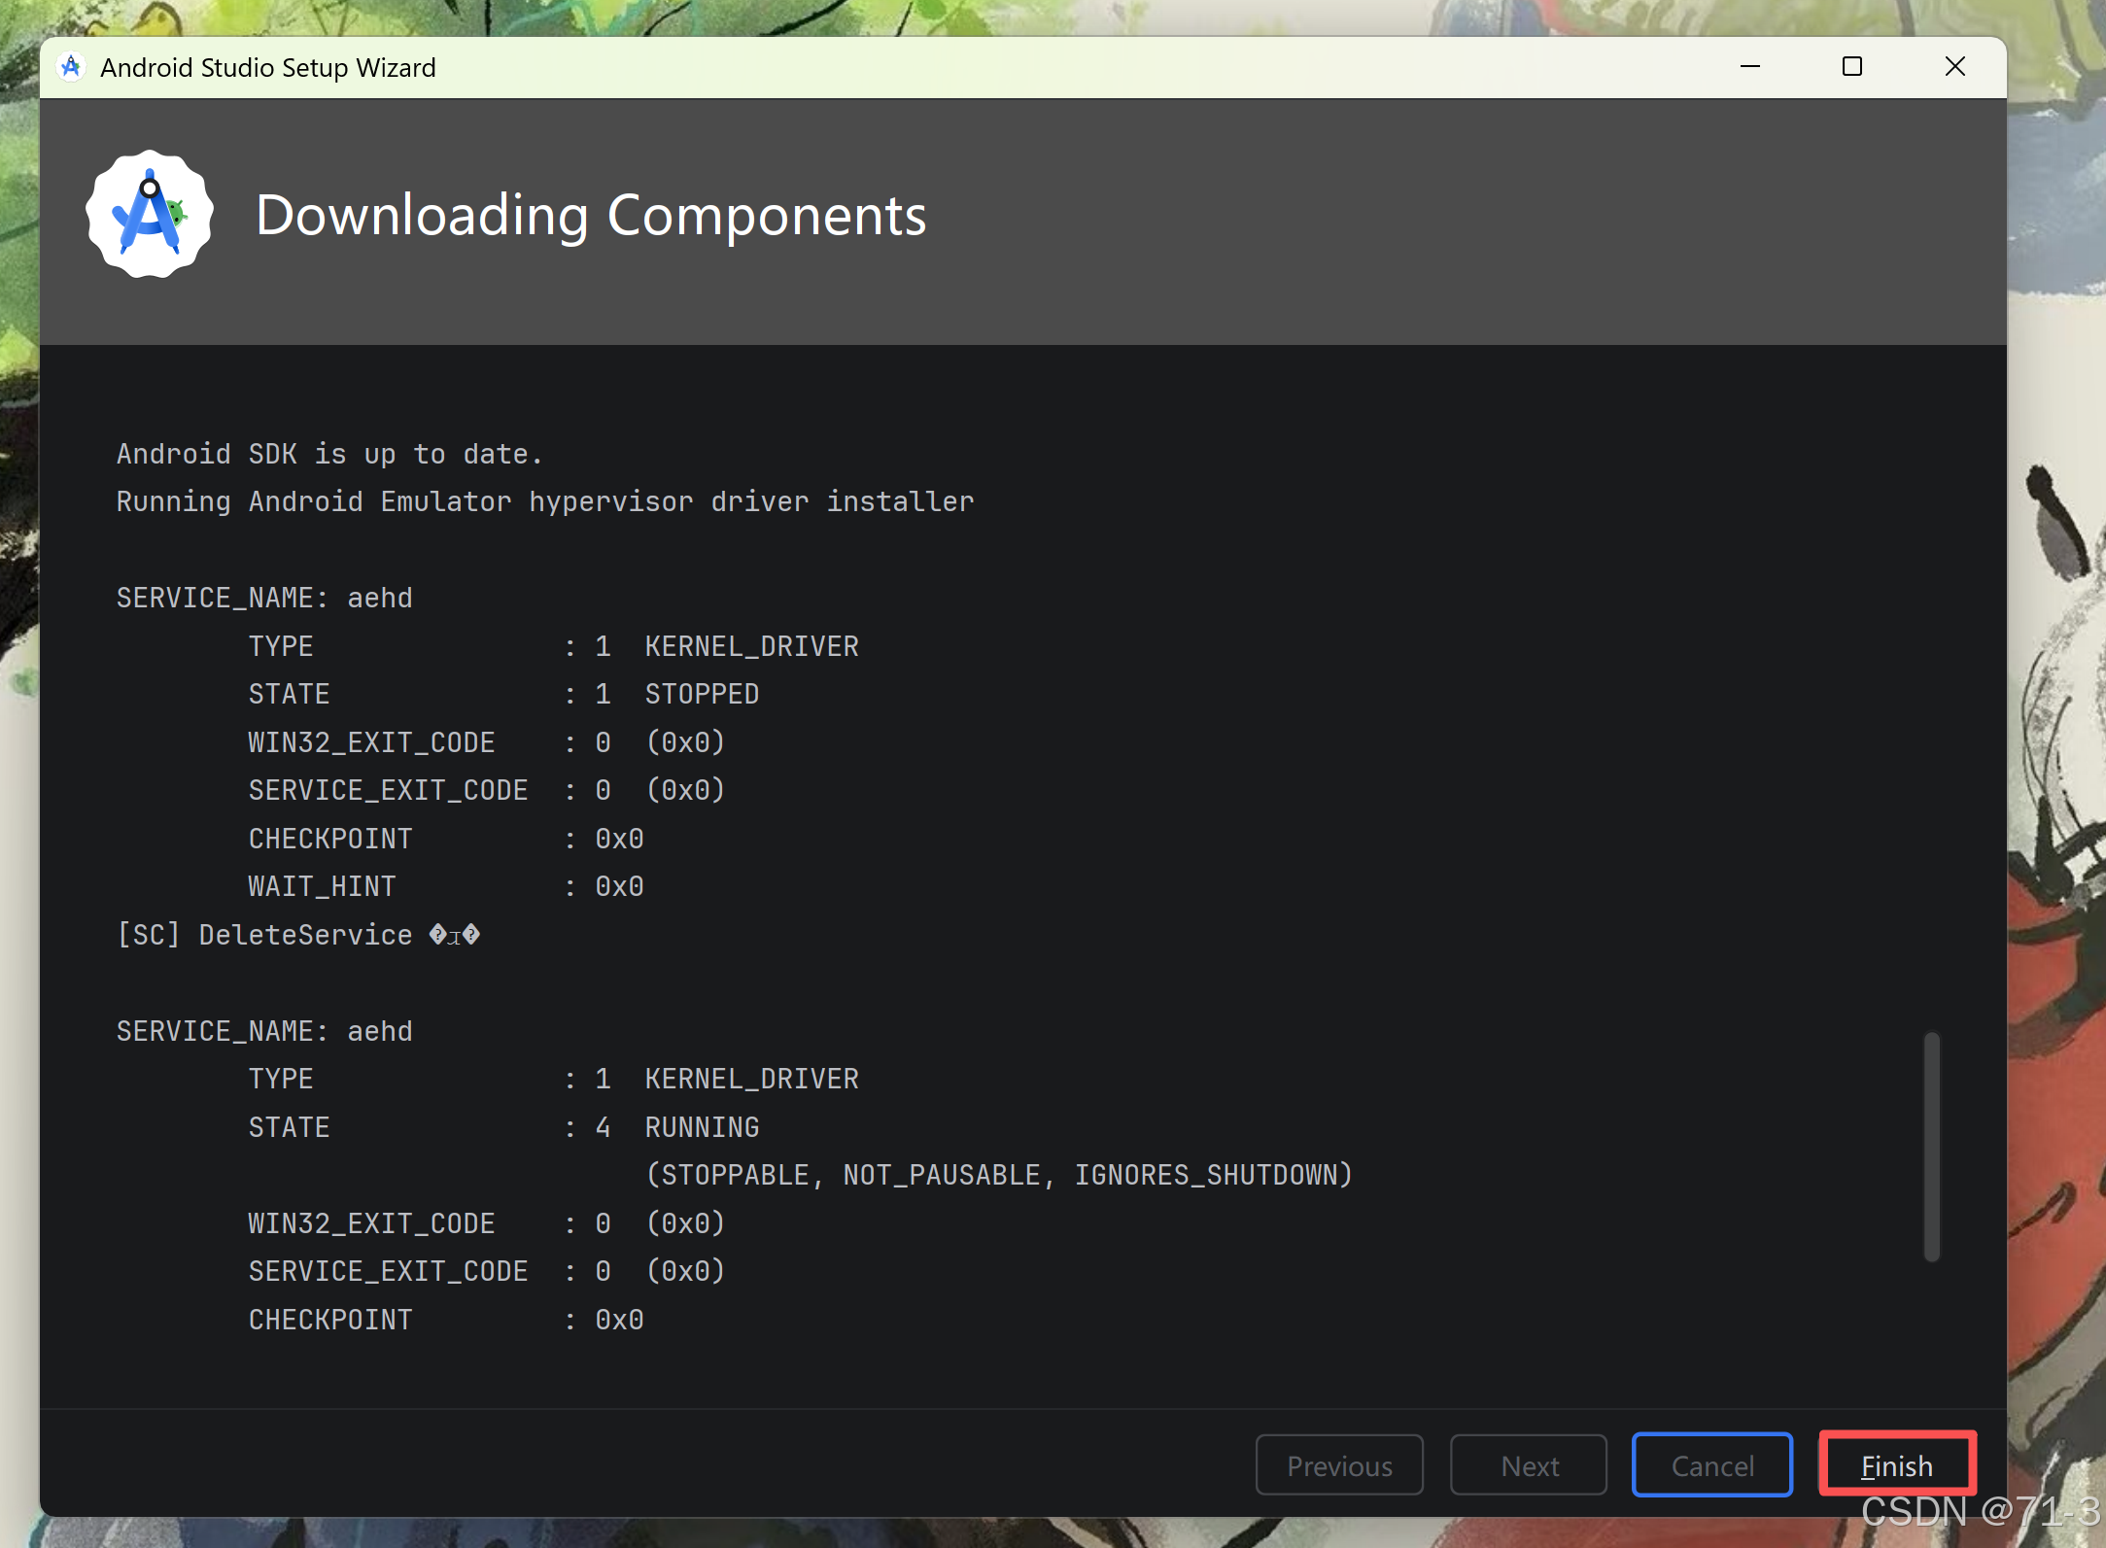
Task: Click the [SC] DeleteService log line
Action: (298, 935)
